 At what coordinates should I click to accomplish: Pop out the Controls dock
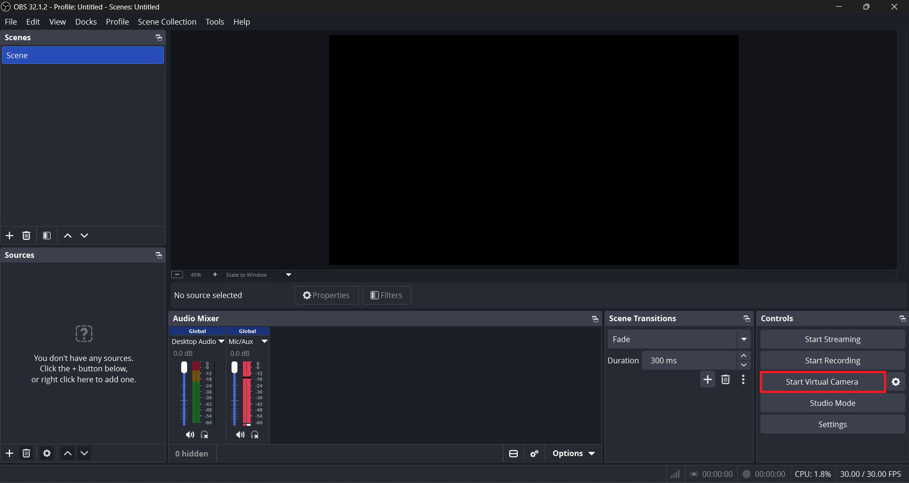click(x=902, y=319)
